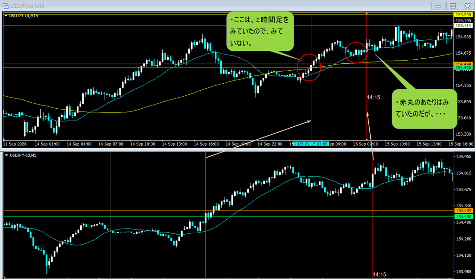
Task: Click the USDJPY chart window icon
Action: point(5,6)
